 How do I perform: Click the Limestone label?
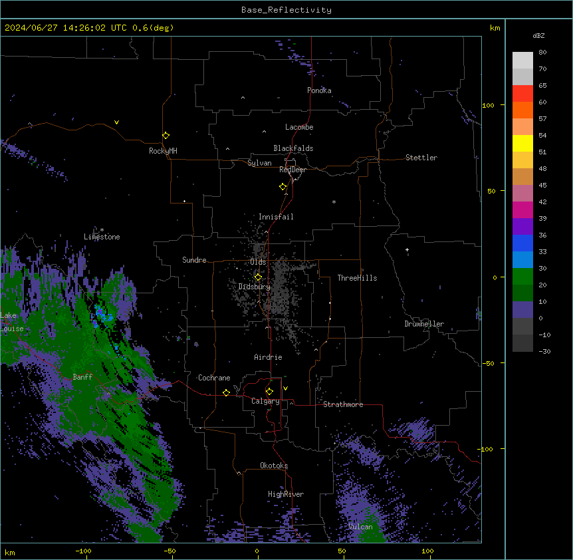pyautogui.click(x=102, y=237)
